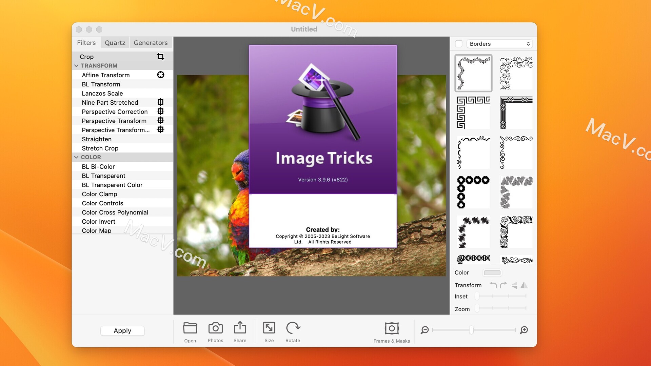Click the Color swatch control
The height and width of the screenshot is (366, 651).
click(492, 272)
